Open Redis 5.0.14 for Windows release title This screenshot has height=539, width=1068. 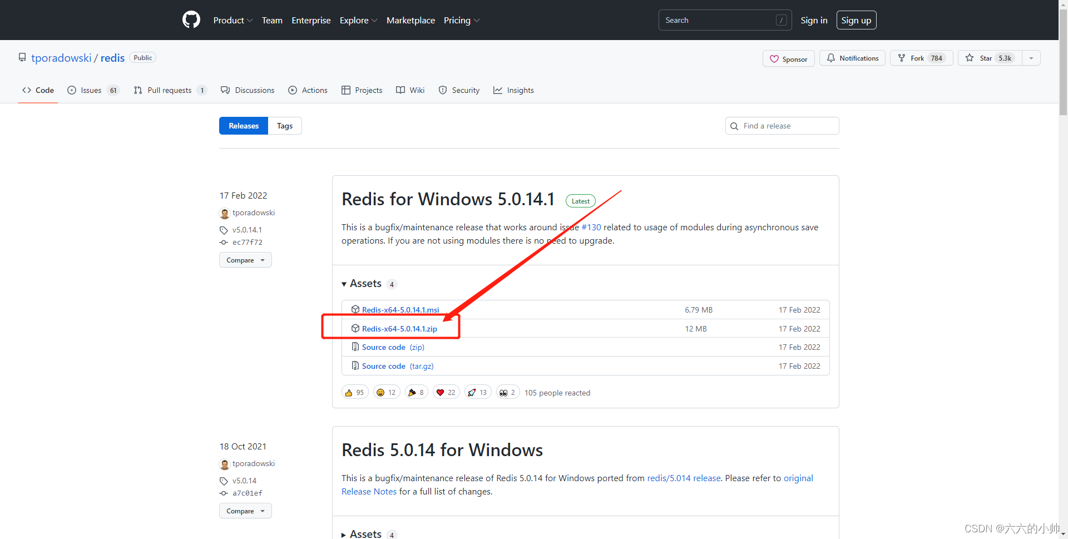tap(442, 450)
